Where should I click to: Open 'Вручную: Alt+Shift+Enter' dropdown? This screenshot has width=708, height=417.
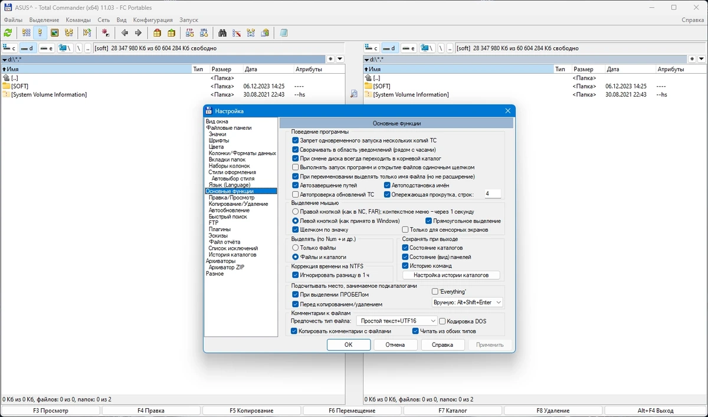(467, 302)
